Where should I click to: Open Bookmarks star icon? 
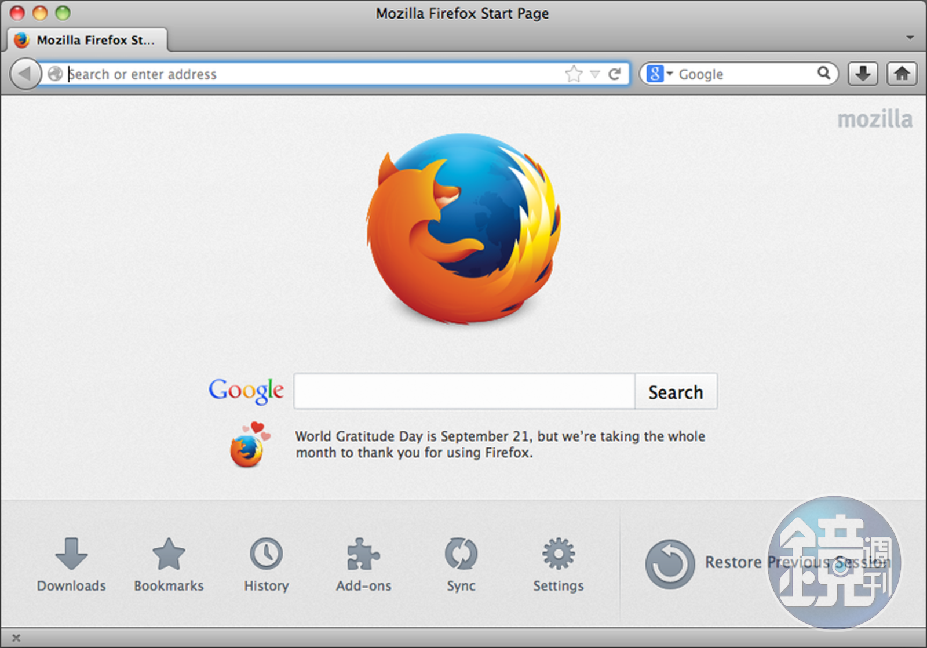(169, 555)
